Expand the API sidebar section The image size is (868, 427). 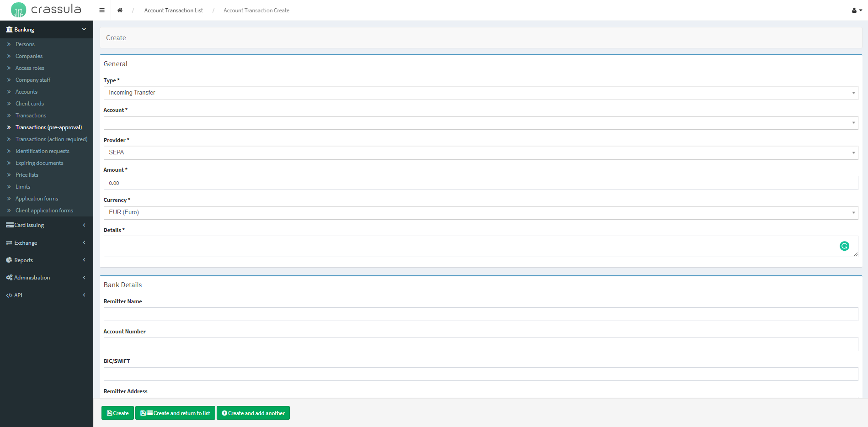pyautogui.click(x=46, y=295)
